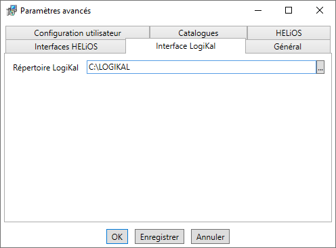Viewport: 336px width, 248px height.
Task: Select the HELiOS tab
Action: coord(289,33)
